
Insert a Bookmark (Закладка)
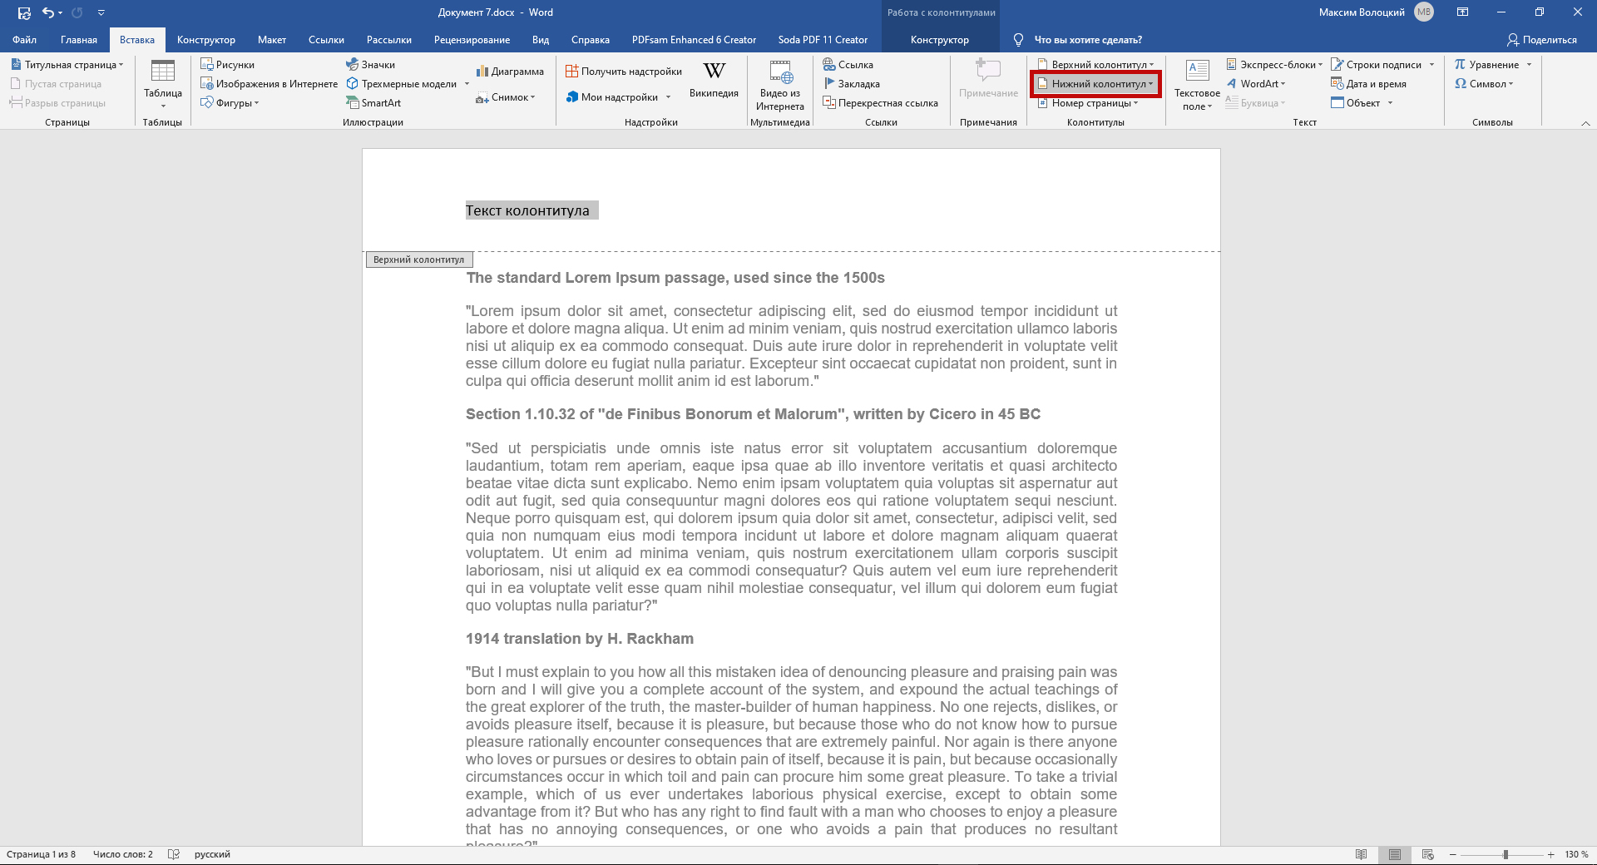click(x=851, y=83)
